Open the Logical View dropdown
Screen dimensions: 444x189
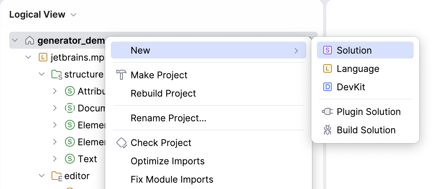point(73,15)
